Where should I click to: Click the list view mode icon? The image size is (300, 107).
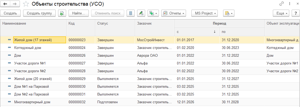point(131,13)
